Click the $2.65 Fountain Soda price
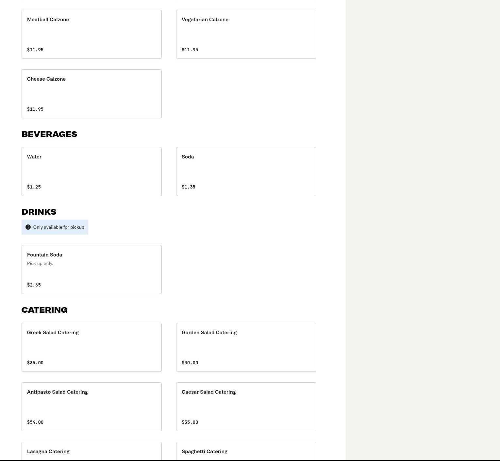The height and width of the screenshot is (461, 500). click(x=34, y=285)
